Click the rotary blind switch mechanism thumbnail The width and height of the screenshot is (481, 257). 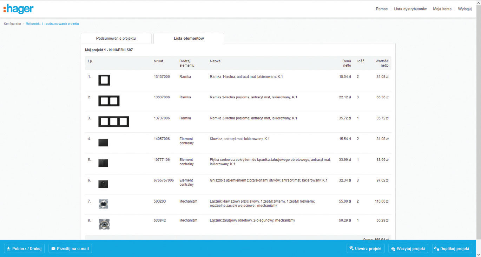tap(104, 224)
